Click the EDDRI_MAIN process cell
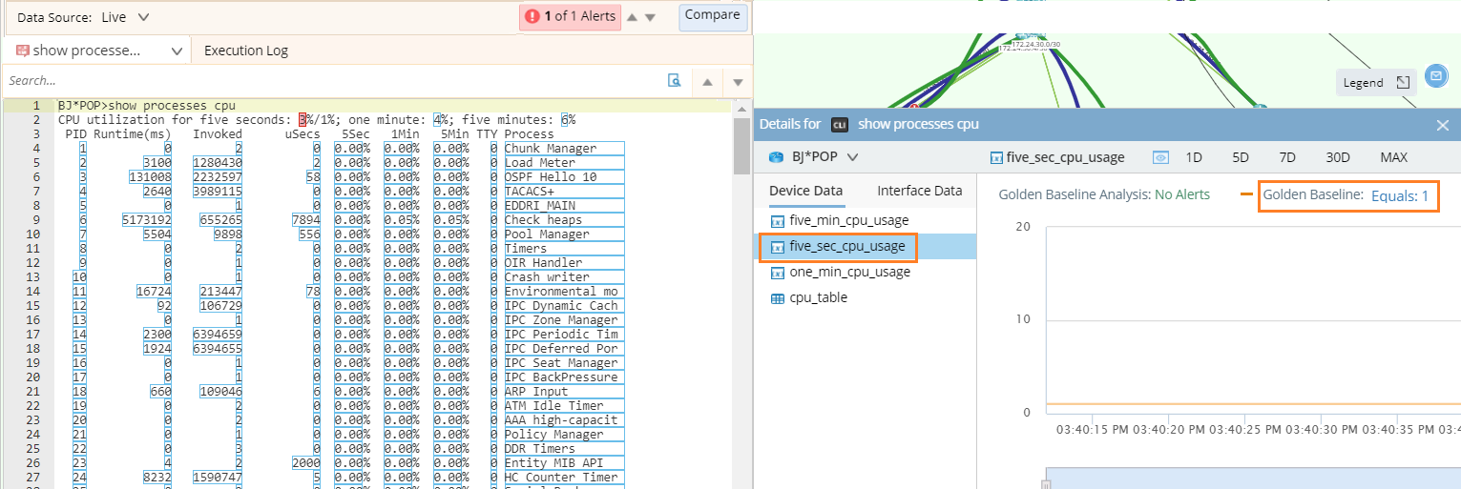This screenshot has height=489, width=1461. [564, 206]
